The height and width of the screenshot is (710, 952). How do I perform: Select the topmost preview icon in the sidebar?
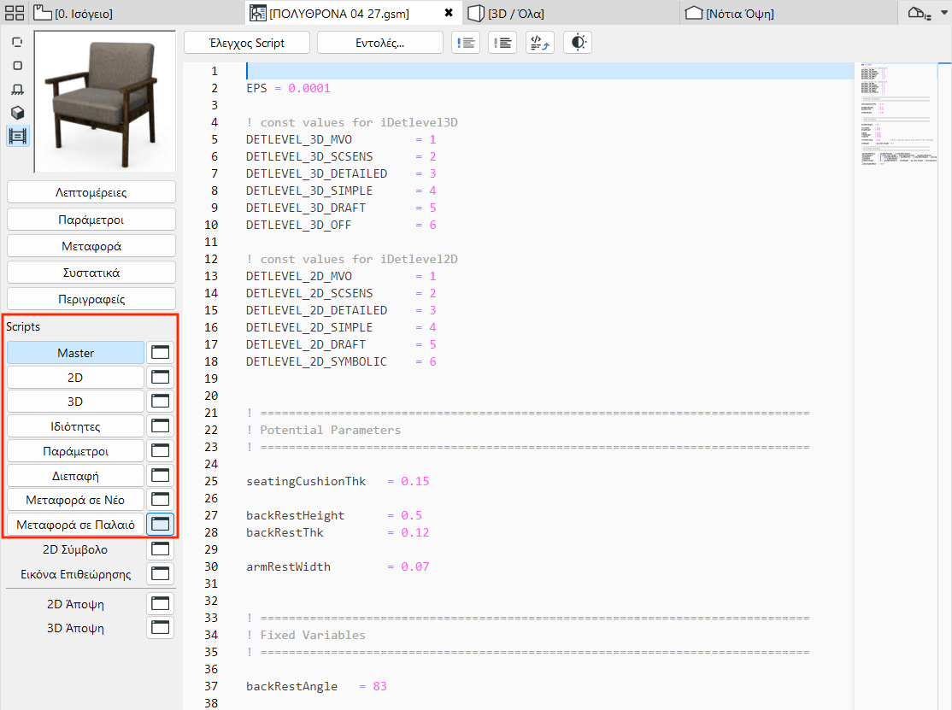[18, 40]
